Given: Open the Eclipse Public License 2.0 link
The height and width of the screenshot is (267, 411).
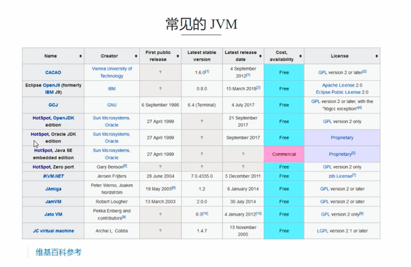Looking at the screenshot, I should click(342, 92).
